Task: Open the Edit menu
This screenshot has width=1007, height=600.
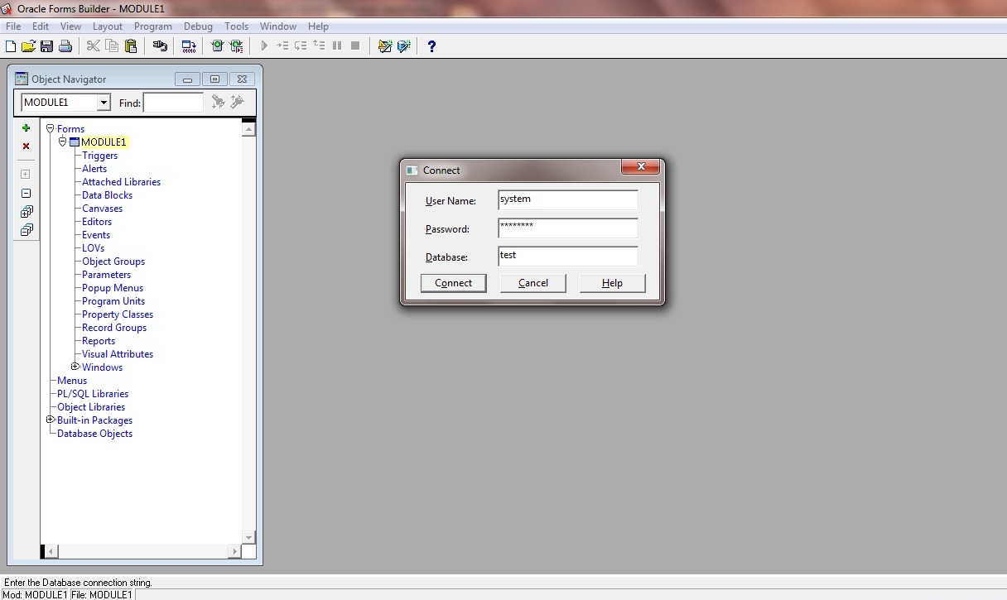Action: click(41, 26)
